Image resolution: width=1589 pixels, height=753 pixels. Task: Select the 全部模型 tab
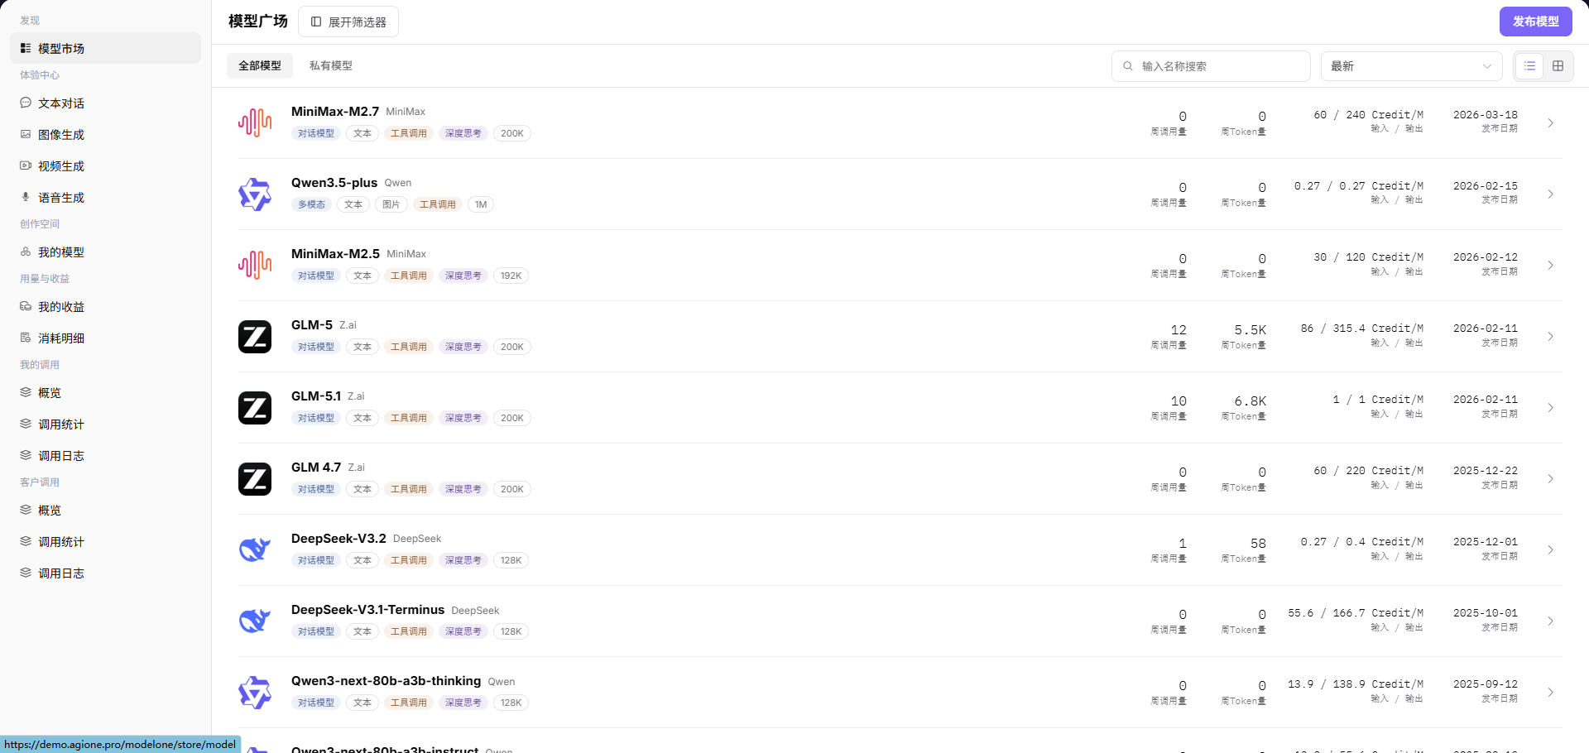[260, 65]
